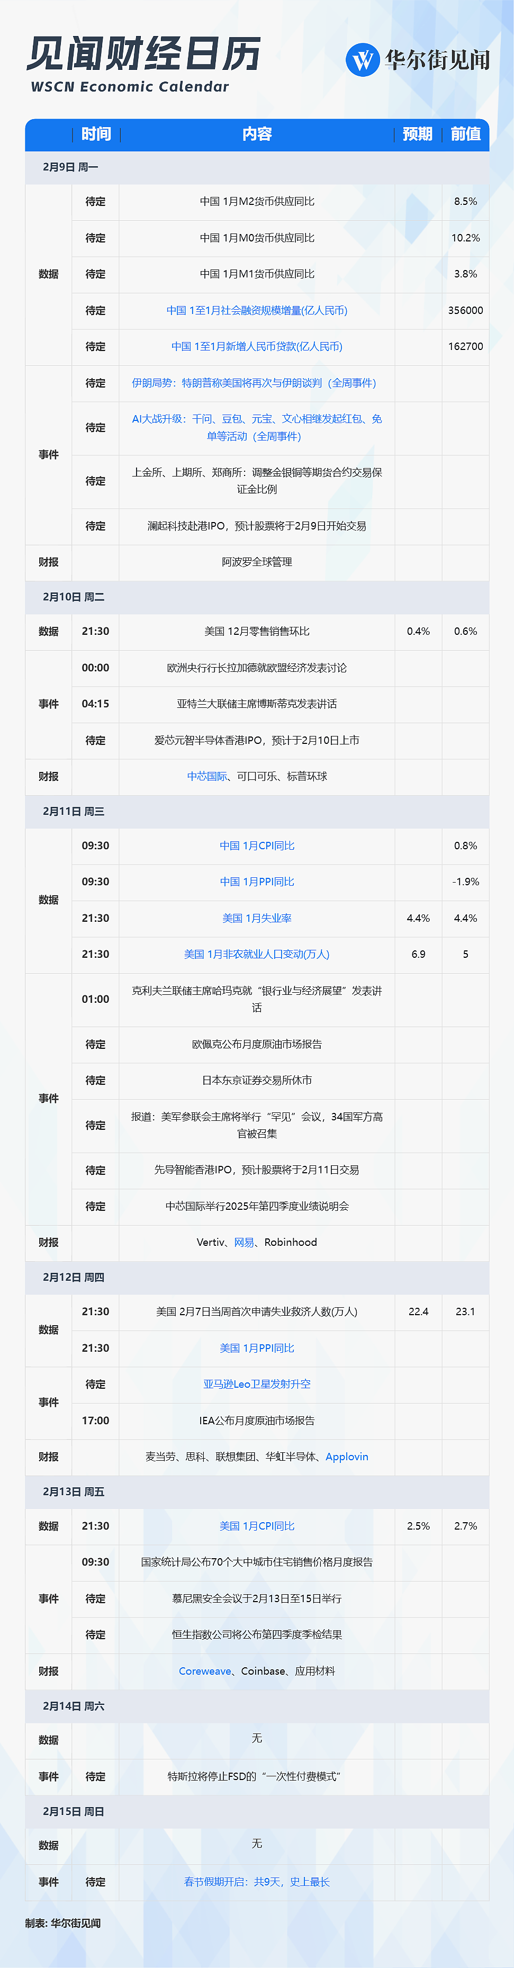Click the 3.8% previous value for M1
514x1968 pixels.
coord(465,274)
